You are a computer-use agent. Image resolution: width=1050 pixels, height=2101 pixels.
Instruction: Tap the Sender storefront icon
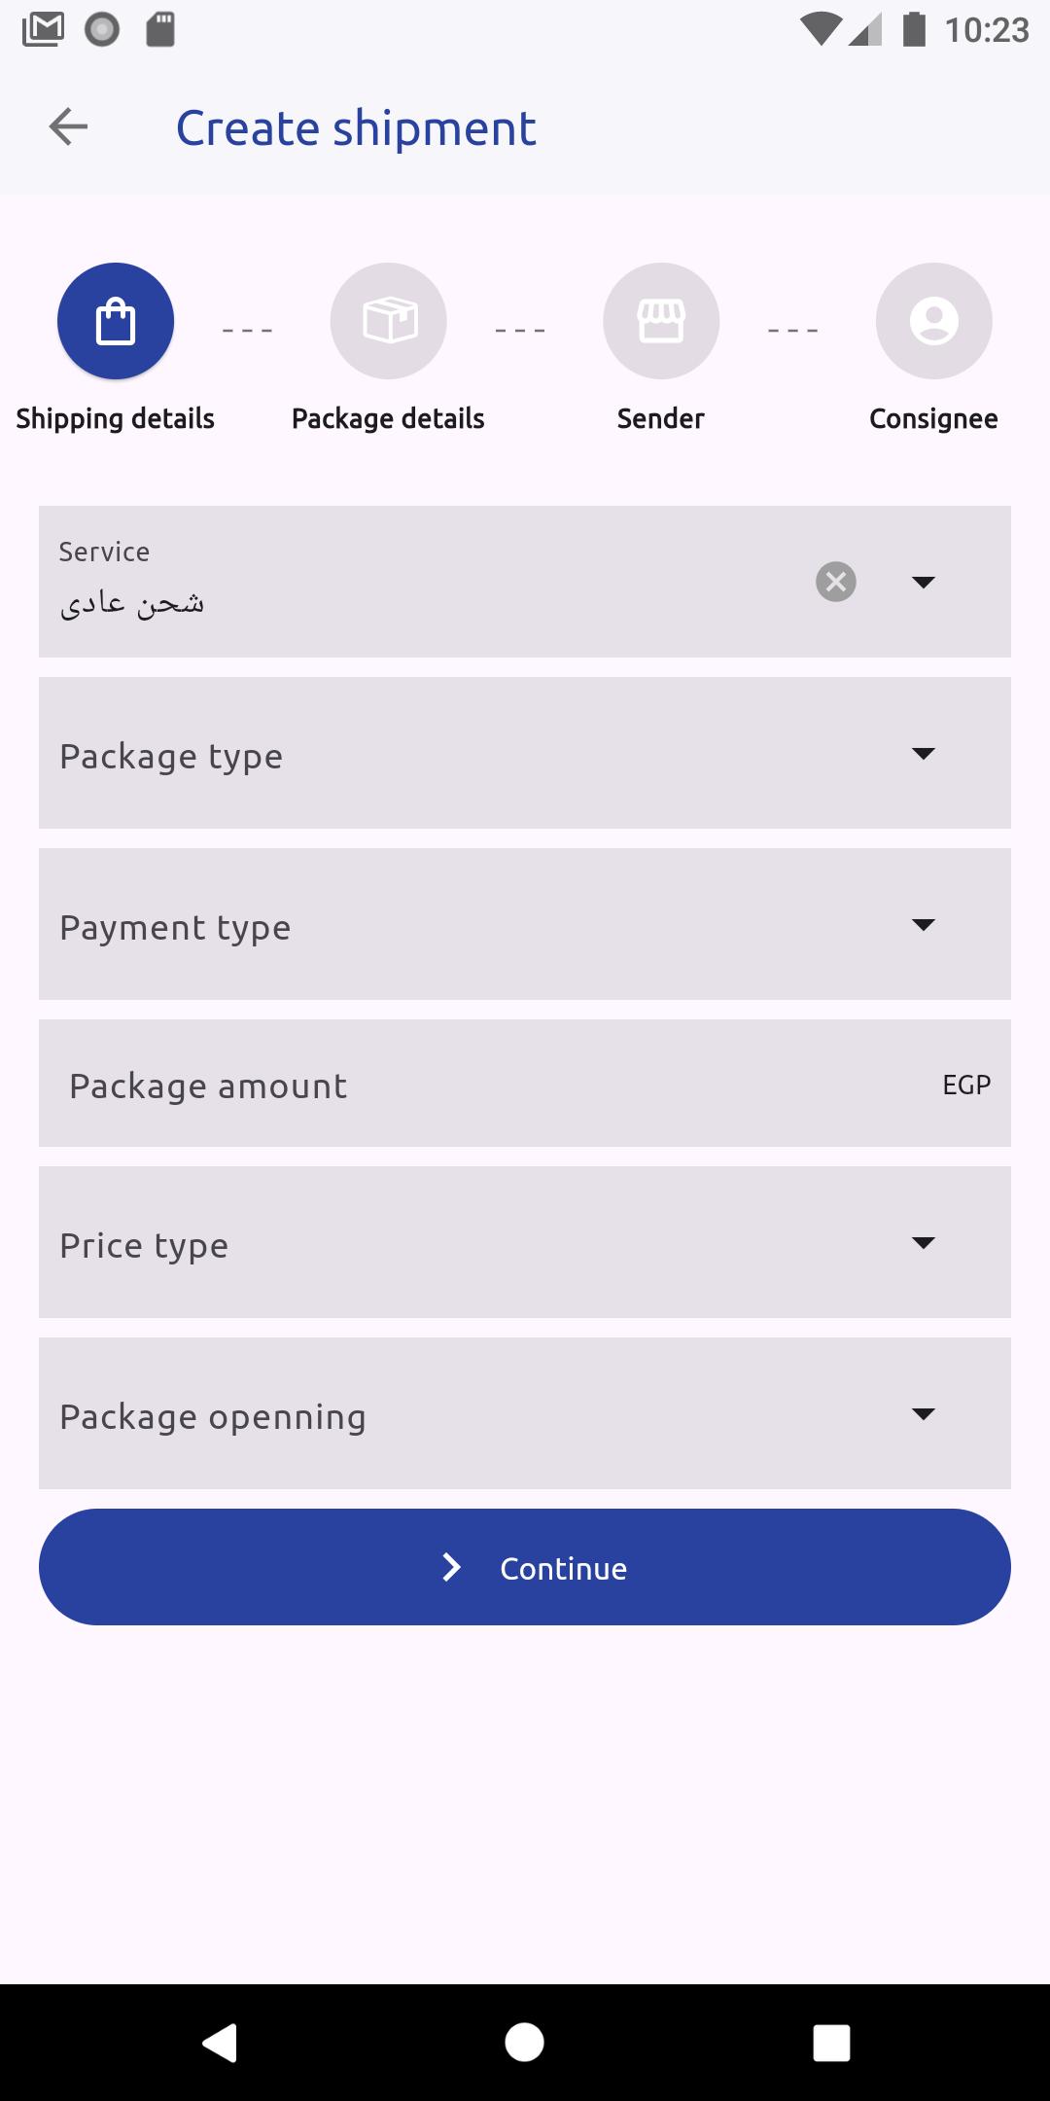(x=661, y=321)
